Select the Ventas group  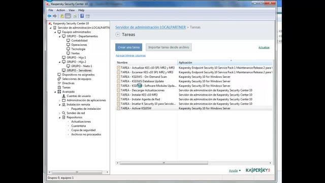pyautogui.click(x=76, y=53)
